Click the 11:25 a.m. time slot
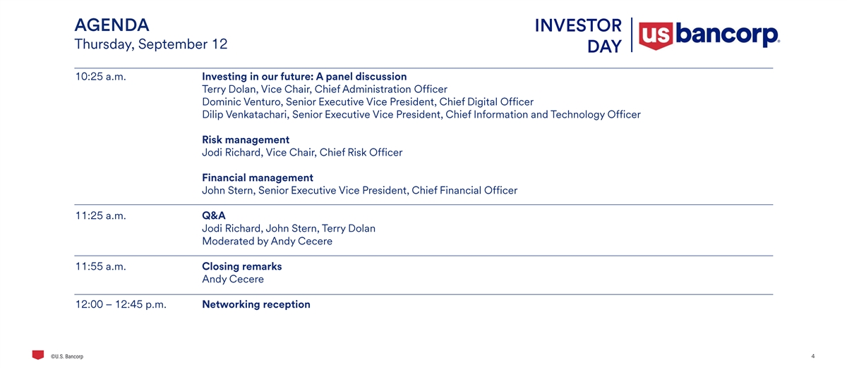The image size is (847, 369). (x=100, y=216)
